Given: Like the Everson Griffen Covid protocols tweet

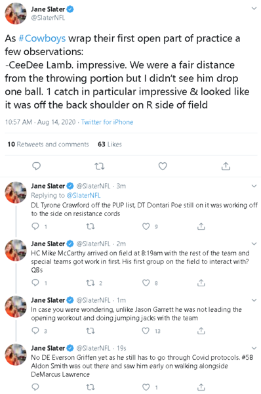Looking at the screenshot, I should (x=146, y=387).
